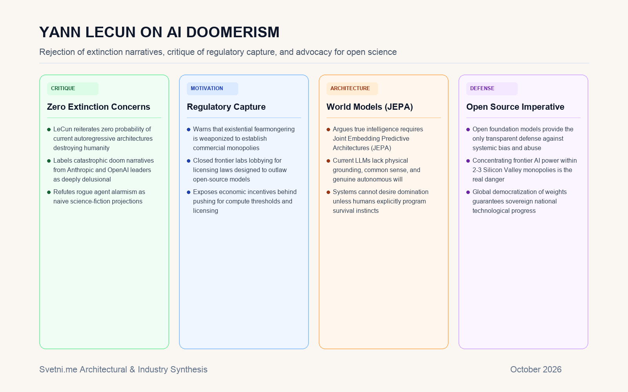Click the blue MOTIVATION tag
Viewport: 628px width, 392px height.
pos(212,89)
